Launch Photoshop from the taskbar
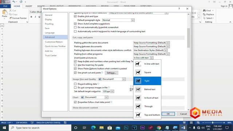Viewport: 233px width, 131px height. pos(126,128)
